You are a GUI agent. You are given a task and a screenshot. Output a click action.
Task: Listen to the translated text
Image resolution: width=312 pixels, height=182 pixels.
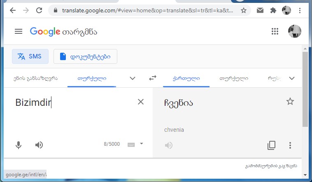point(168,145)
